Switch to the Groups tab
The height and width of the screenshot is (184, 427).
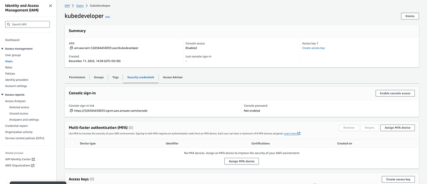(99, 77)
